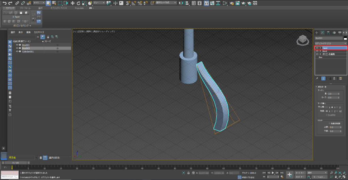The height and width of the screenshot is (180, 348).
Task: Enable the 効果を制限 limit checkbox
Action: pyautogui.click(x=329, y=123)
